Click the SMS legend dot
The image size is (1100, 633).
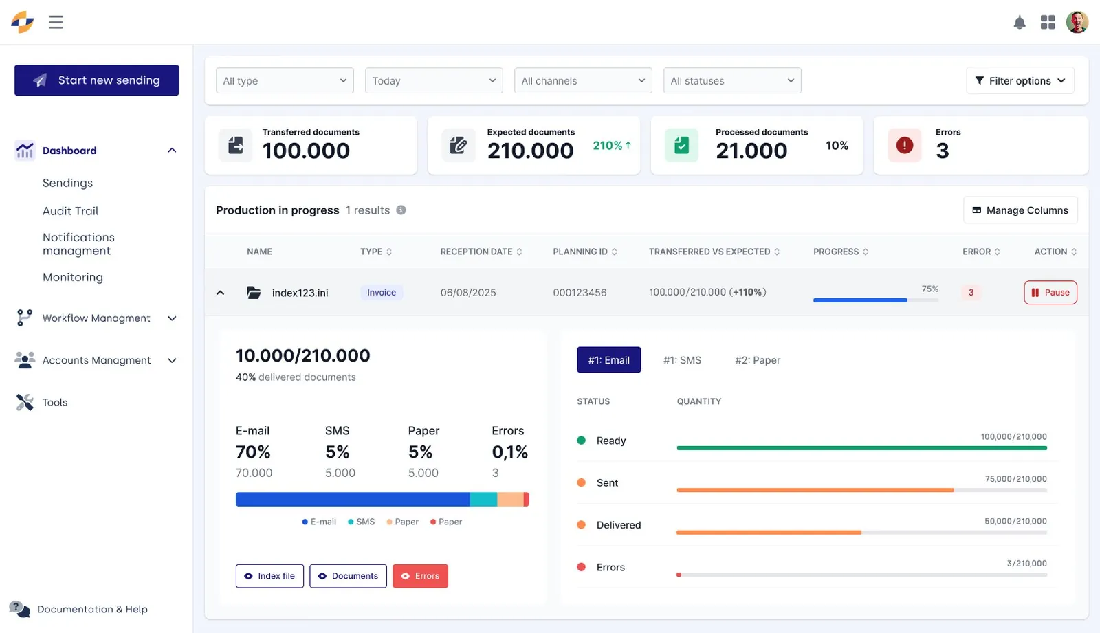click(x=351, y=522)
